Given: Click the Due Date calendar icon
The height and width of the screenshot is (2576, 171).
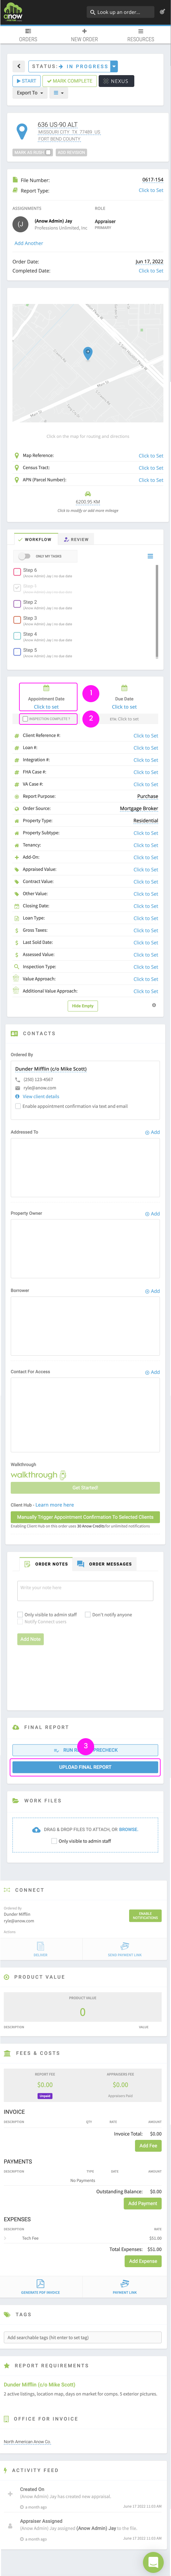Looking at the screenshot, I should [124, 688].
